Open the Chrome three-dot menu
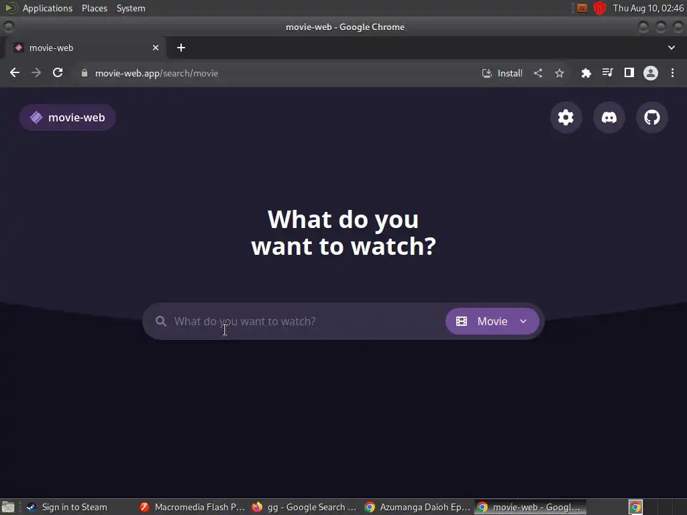Viewport: 687px width, 515px height. [x=672, y=72]
